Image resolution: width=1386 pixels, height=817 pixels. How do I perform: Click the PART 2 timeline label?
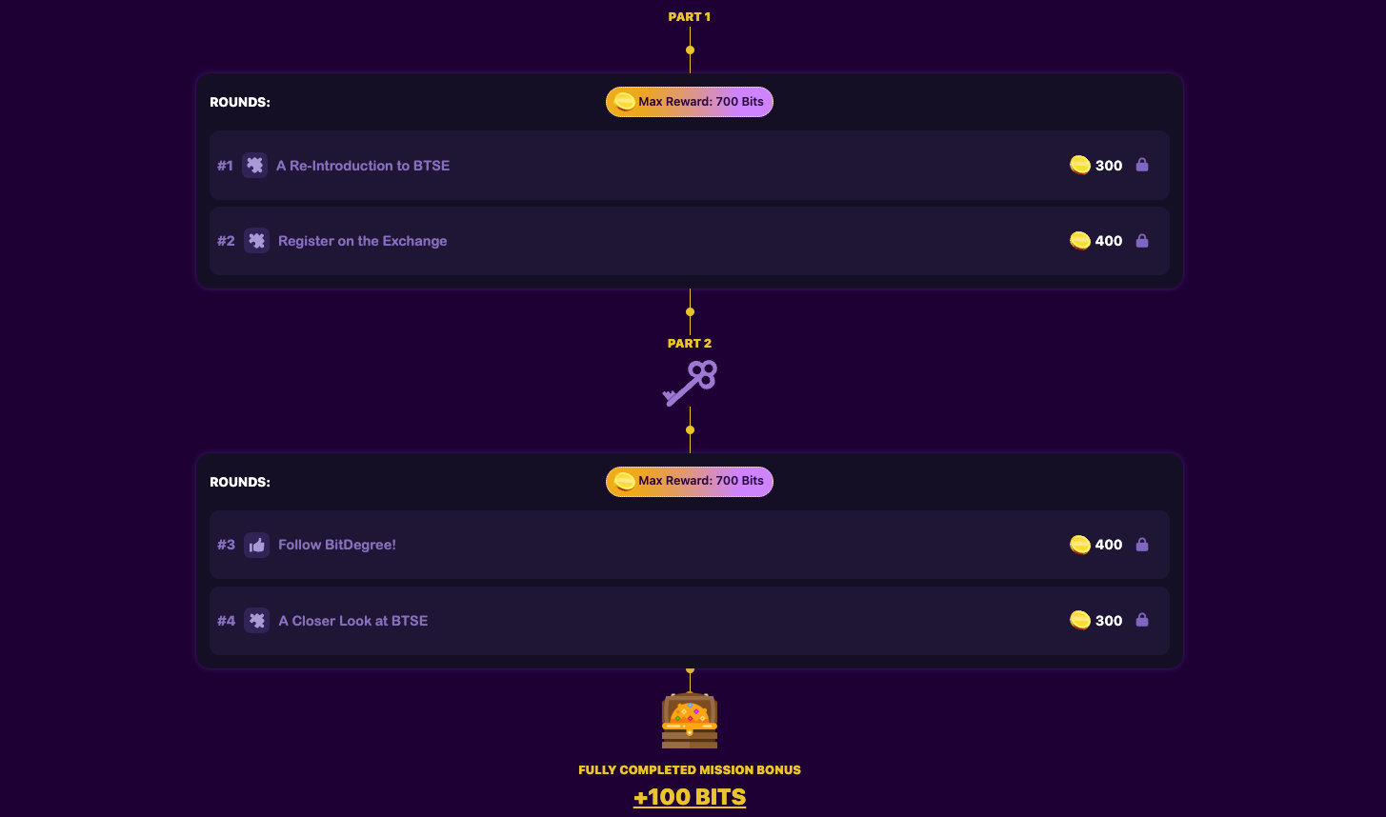click(x=690, y=343)
